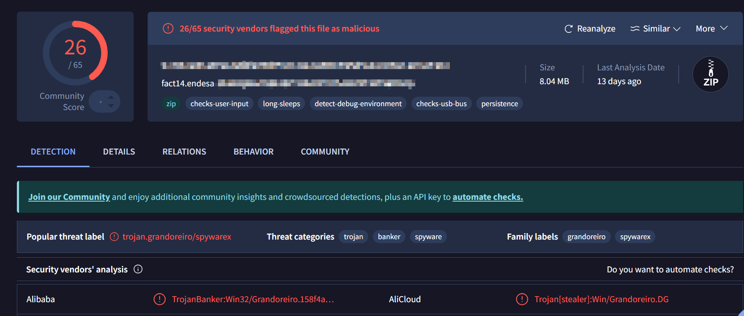Click the Alibaba detection warning icon
Image resolution: width=744 pixels, height=316 pixels.
point(160,299)
